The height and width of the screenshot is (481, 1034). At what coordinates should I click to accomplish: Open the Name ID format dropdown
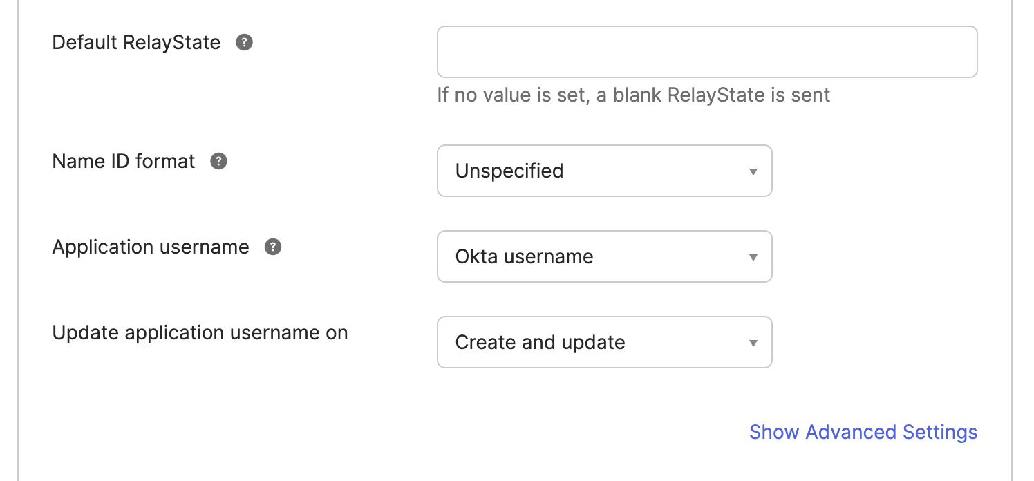point(603,171)
